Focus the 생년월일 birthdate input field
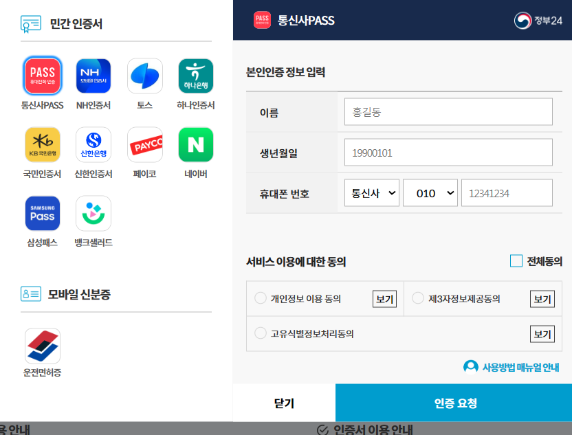Image resolution: width=572 pixels, height=435 pixels. (x=448, y=153)
